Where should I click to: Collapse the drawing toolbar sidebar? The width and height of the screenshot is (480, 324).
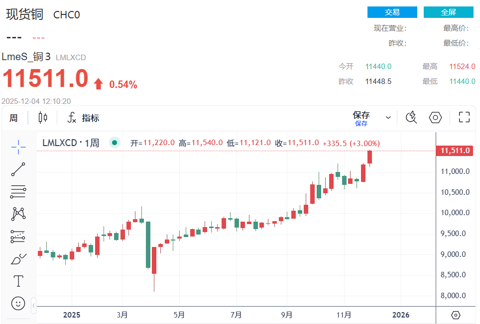coord(34,305)
